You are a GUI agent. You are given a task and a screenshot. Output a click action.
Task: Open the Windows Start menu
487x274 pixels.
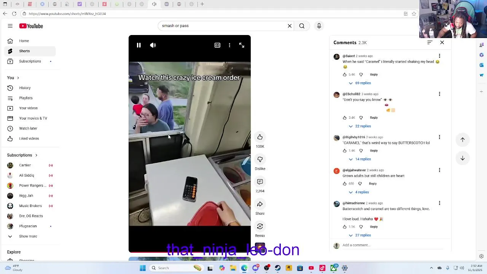tap(143, 268)
